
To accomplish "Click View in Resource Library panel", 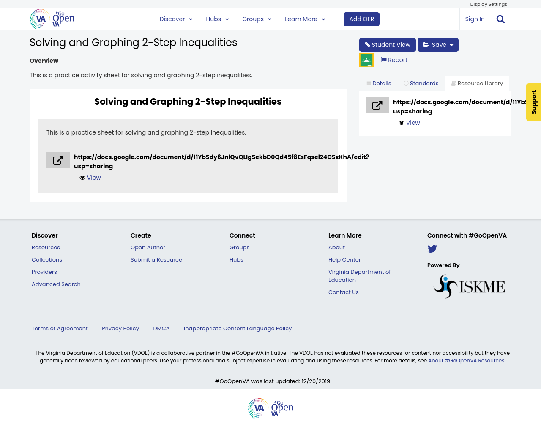I will click(x=409, y=123).
